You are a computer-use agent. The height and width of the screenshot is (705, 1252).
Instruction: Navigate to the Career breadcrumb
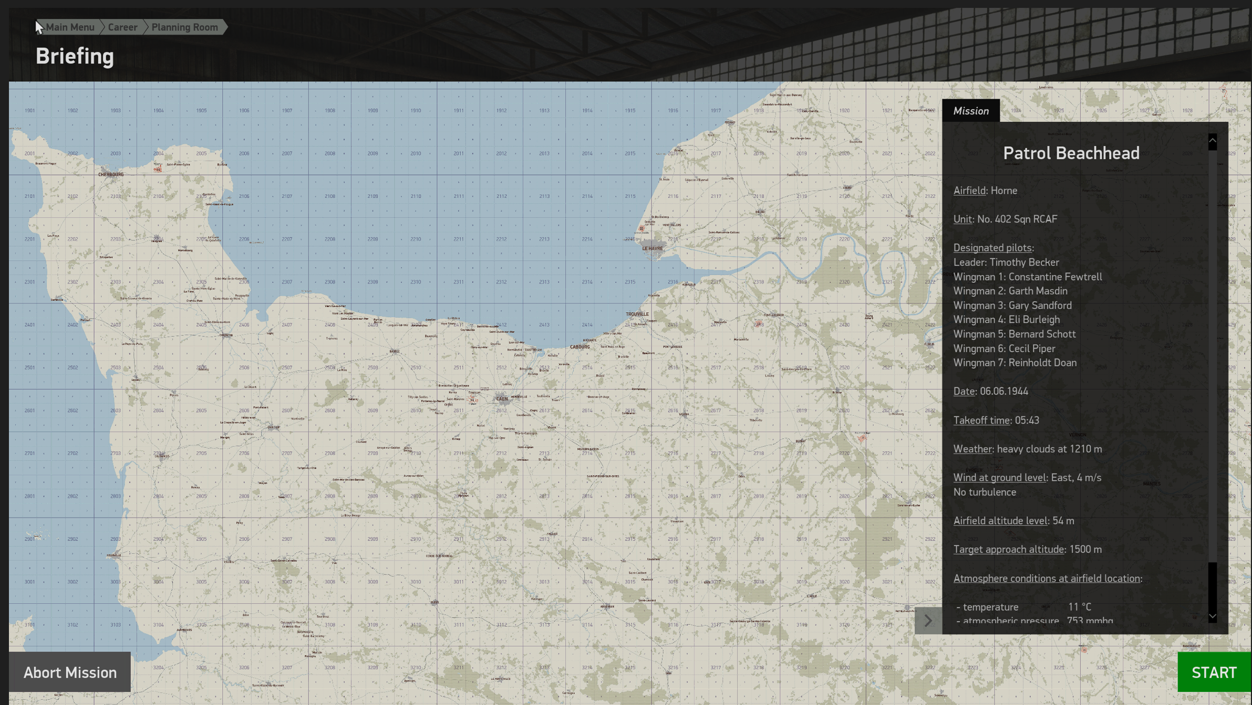tap(122, 27)
